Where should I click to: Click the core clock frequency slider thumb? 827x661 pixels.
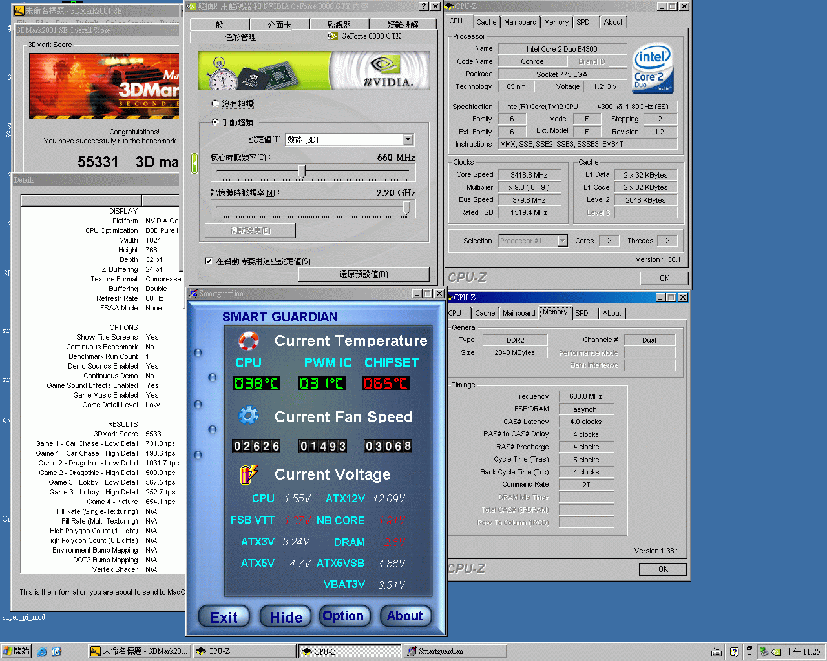(x=302, y=172)
